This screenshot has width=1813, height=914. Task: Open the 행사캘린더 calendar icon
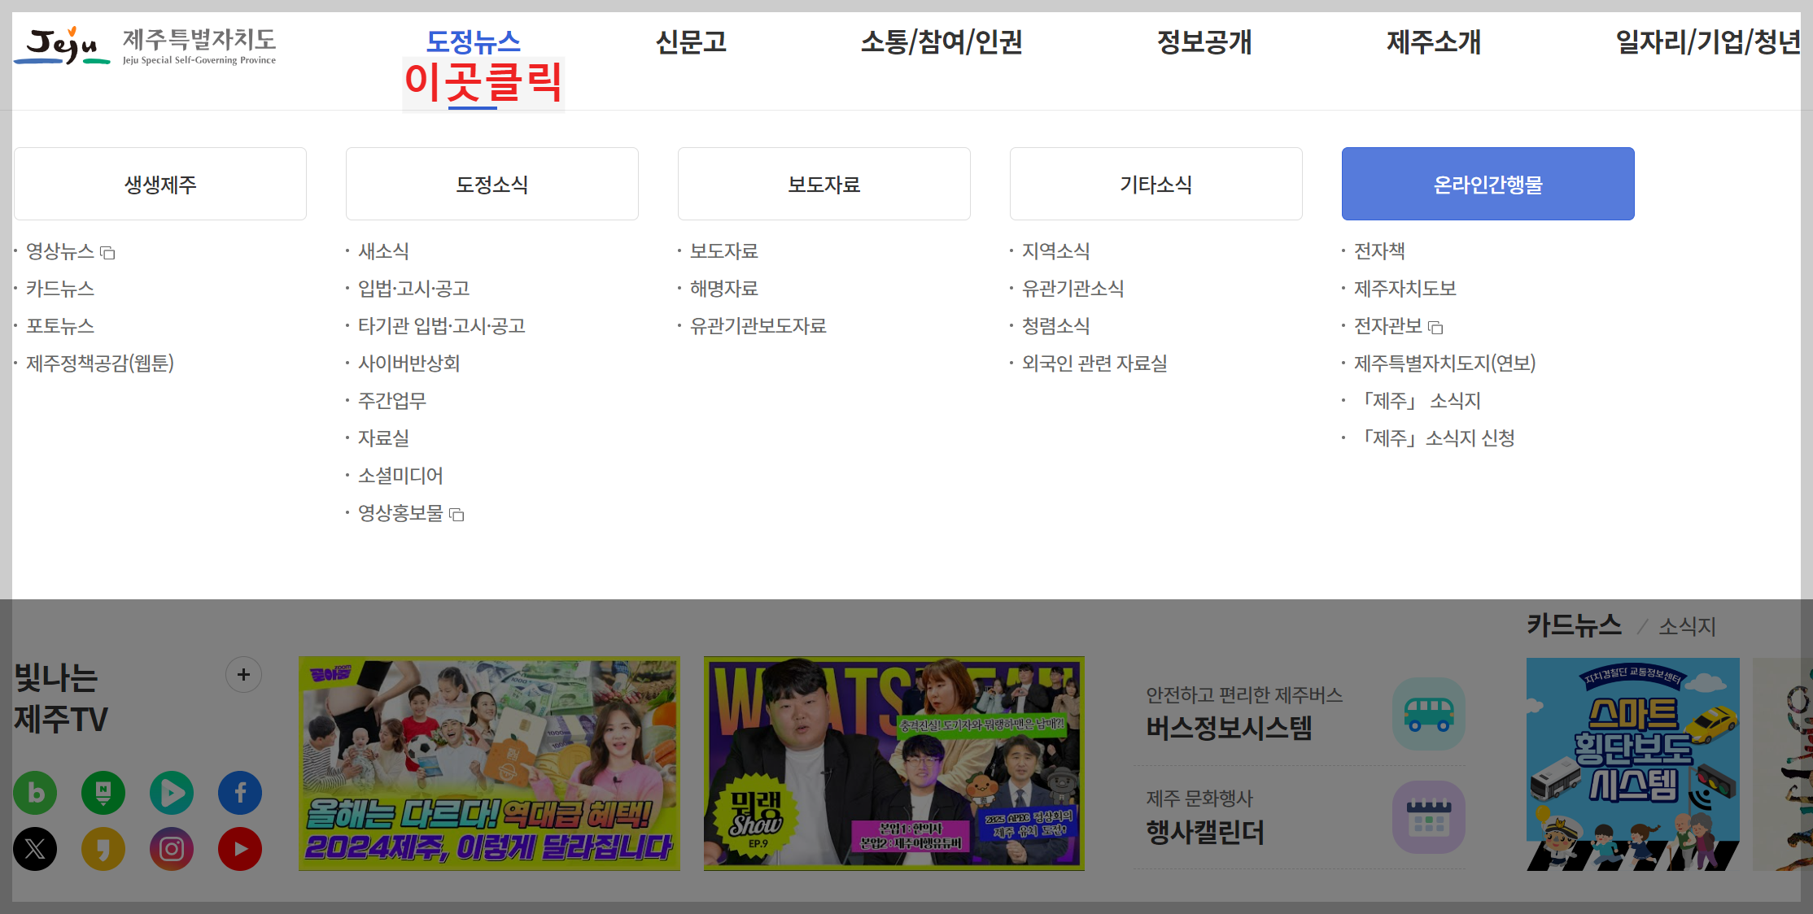tap(1428, 818)
